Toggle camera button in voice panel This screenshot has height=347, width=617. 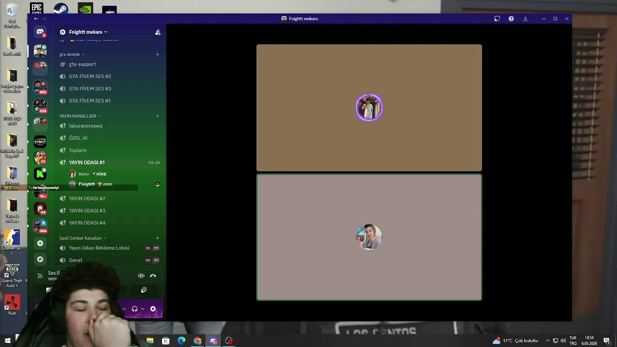click(49, 290)
